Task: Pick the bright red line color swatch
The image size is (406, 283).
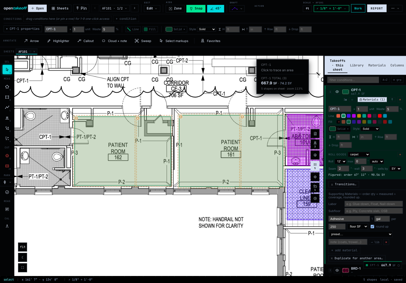Action: 380,116
